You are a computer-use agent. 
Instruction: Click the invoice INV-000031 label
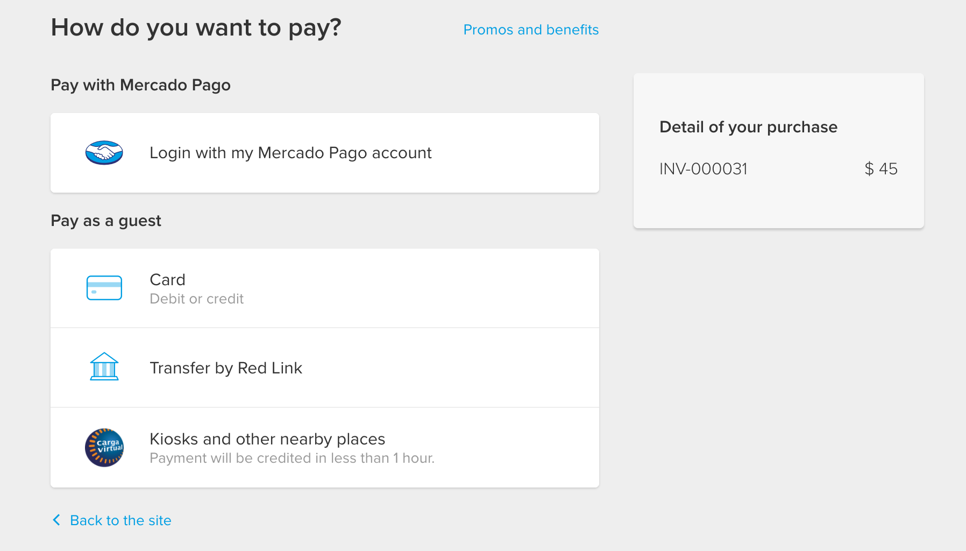[x=704, y=169]
